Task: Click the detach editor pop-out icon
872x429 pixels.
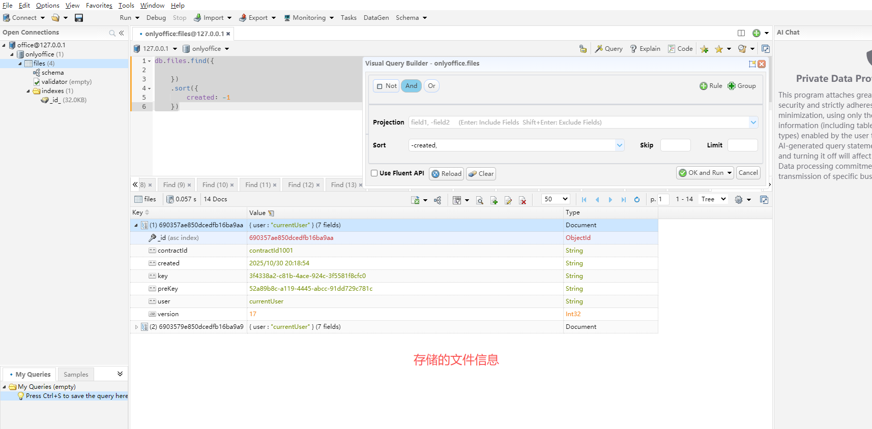Action: [766, 49]
